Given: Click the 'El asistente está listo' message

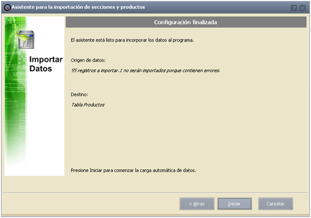Looking at the screenshot, I should tap(132, 40).
